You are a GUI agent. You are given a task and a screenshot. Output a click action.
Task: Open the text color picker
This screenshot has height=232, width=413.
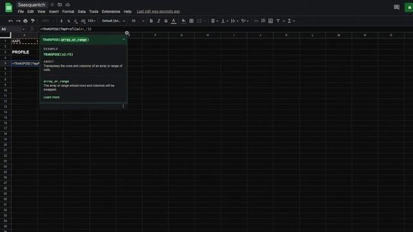pos(174,21)
